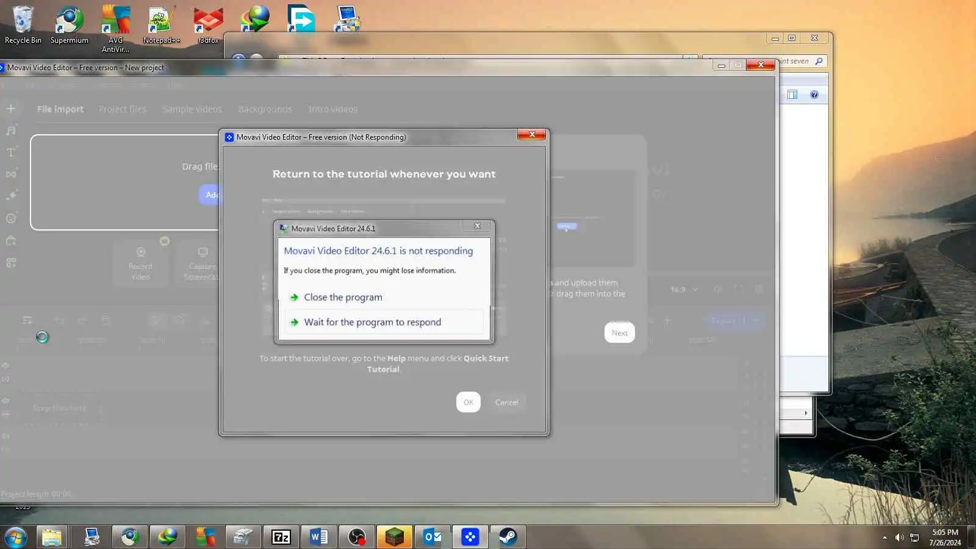Click the clock showing 5:05 PM
The width and height of the screenshot is (976, 549).
point(945,537)
